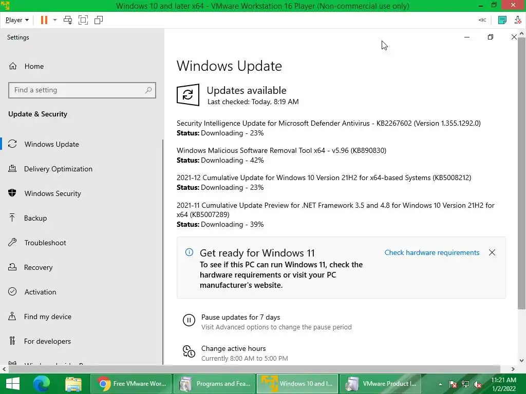The image size is (526, 394).
Task: Expand the power options arrow beside pause
Action: click(x=55, y=20)
